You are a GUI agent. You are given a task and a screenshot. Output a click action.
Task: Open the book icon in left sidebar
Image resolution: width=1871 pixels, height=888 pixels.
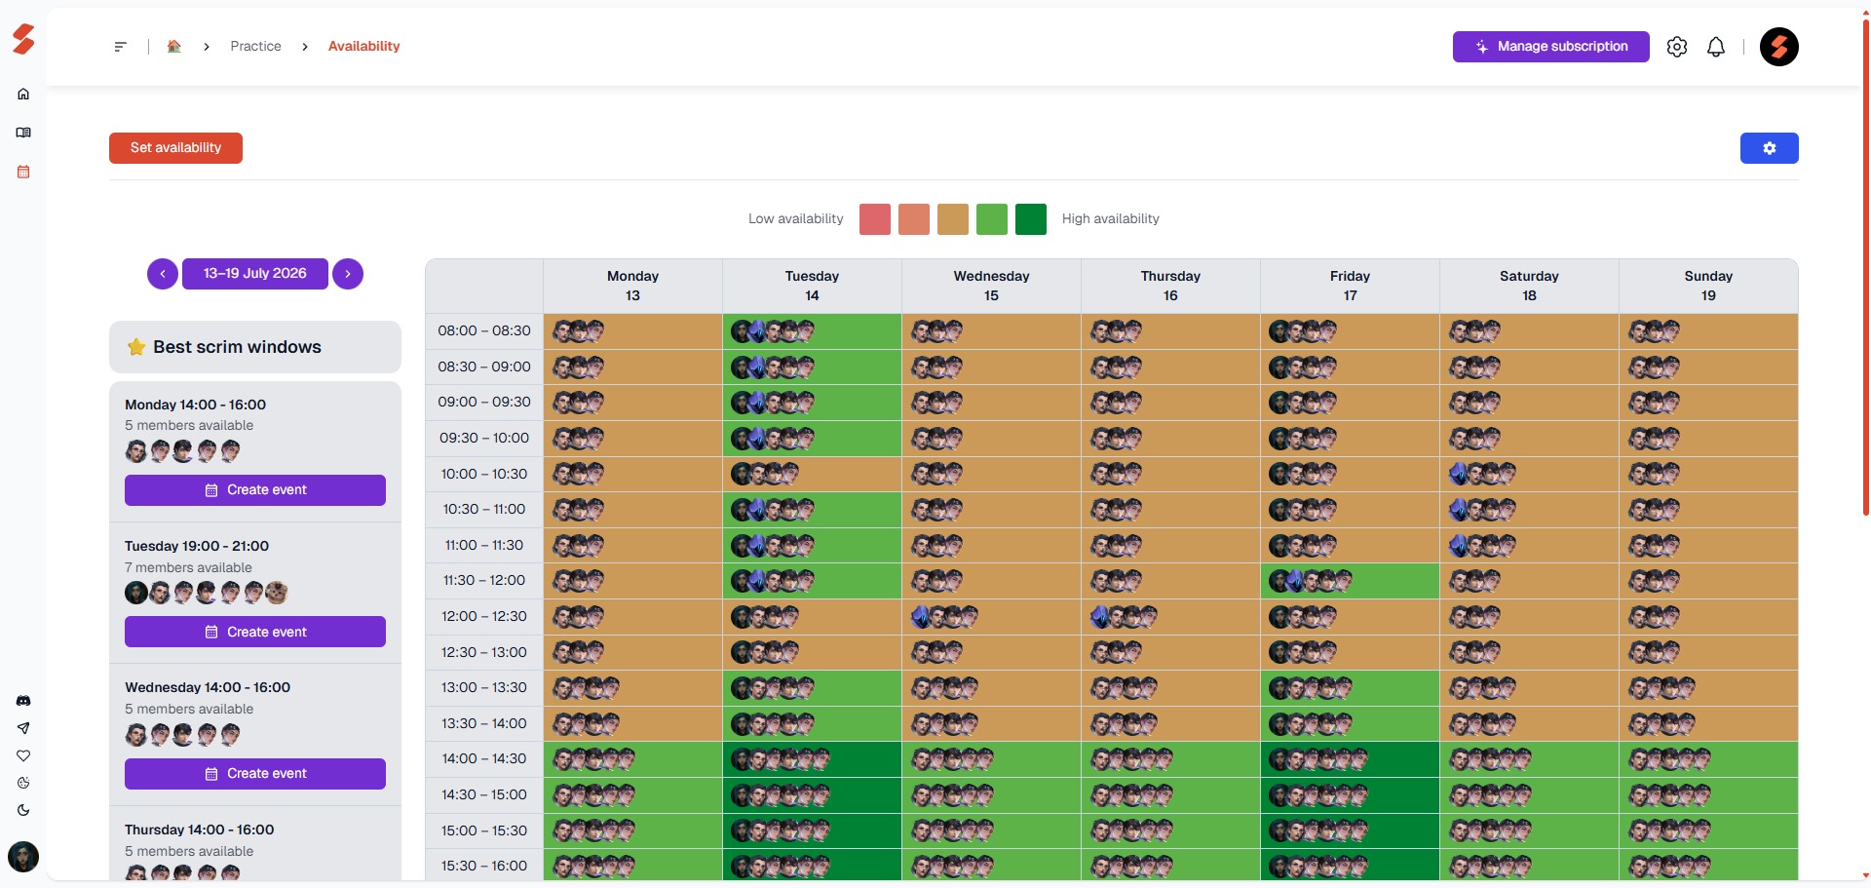(23, 133)
